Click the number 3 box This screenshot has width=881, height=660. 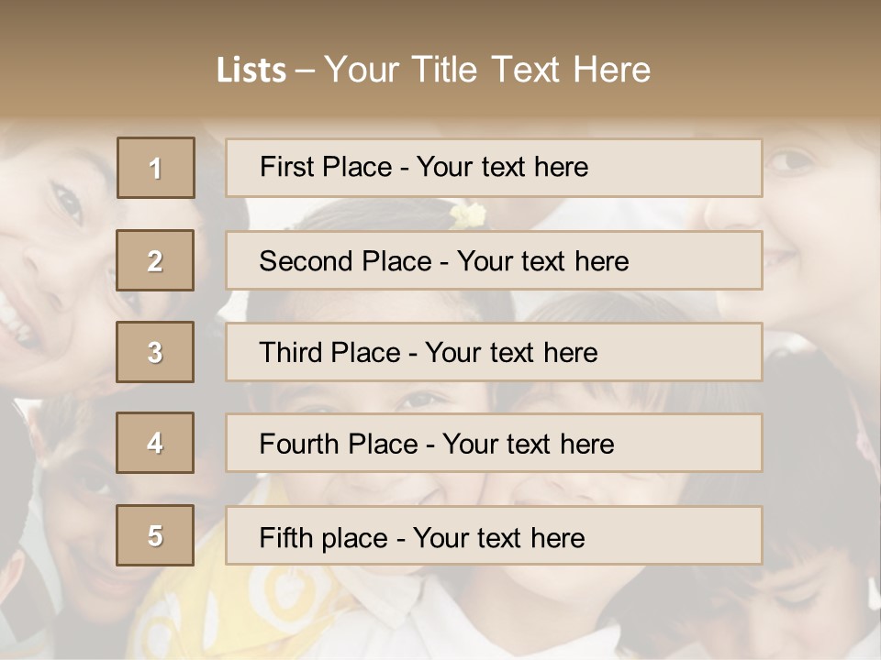(155, 352)
